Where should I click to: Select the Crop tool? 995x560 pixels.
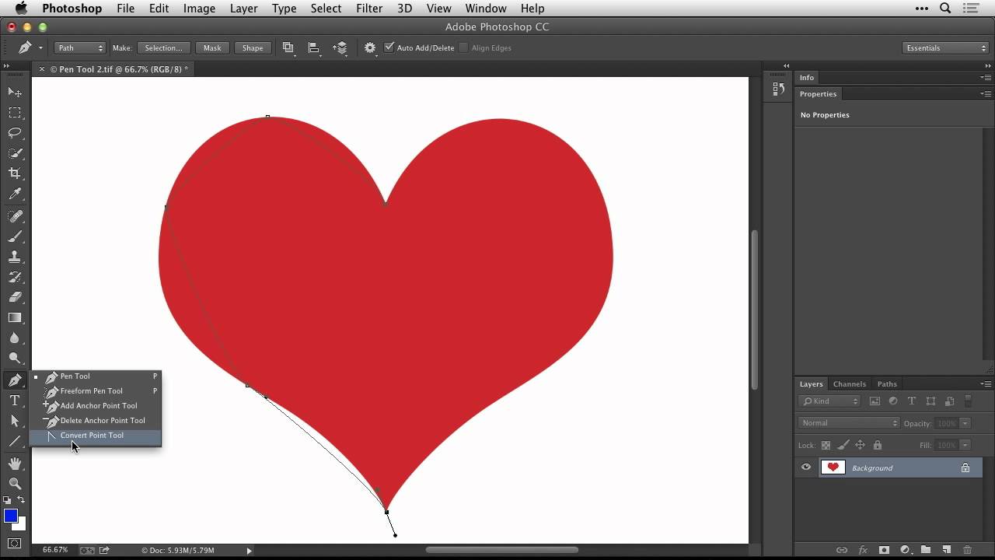(x=15, y=173)
